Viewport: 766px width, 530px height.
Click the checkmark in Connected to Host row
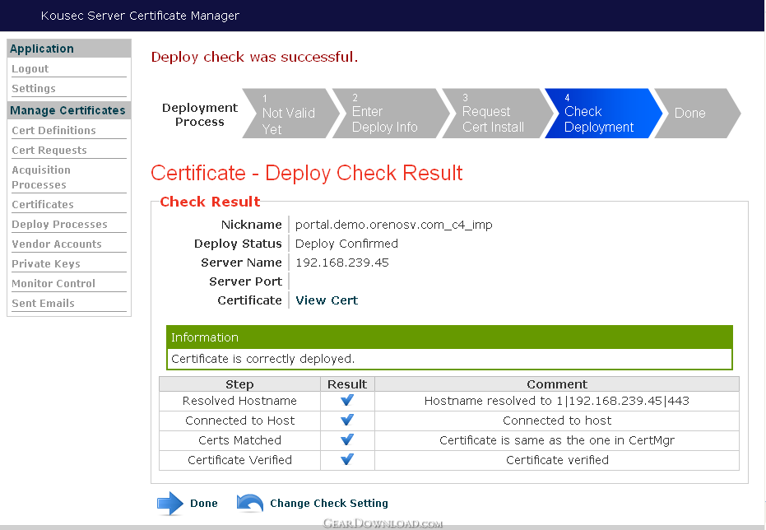tap(347, 420)
